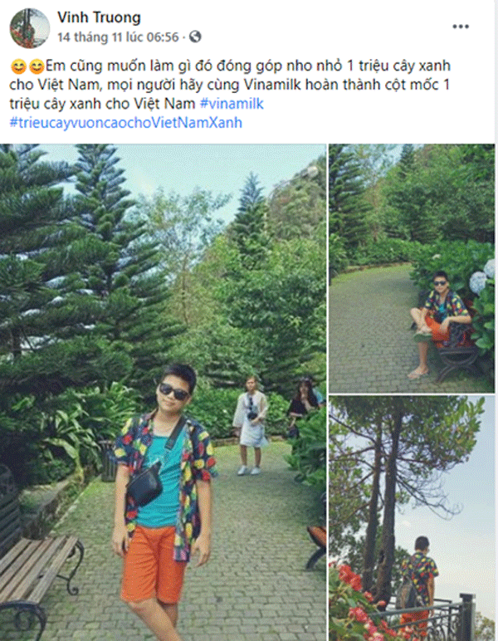View the photo of boy sitting on bench
Viewport: 498px width, 641px height.
coord(412,268)
